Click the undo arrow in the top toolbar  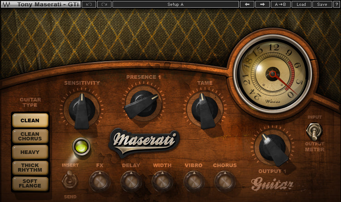(88, 4)
